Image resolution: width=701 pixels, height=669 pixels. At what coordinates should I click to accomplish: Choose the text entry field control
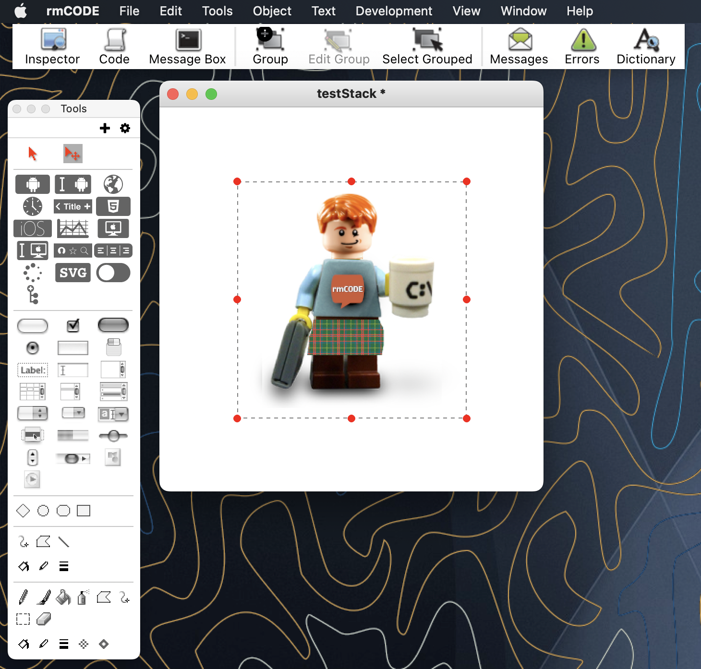(x=73, y=370)
